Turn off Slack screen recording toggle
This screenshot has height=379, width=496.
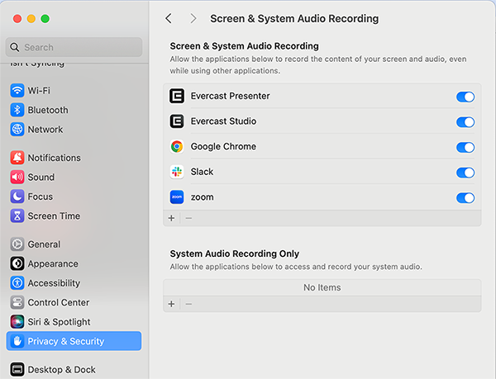click(465, 173)
